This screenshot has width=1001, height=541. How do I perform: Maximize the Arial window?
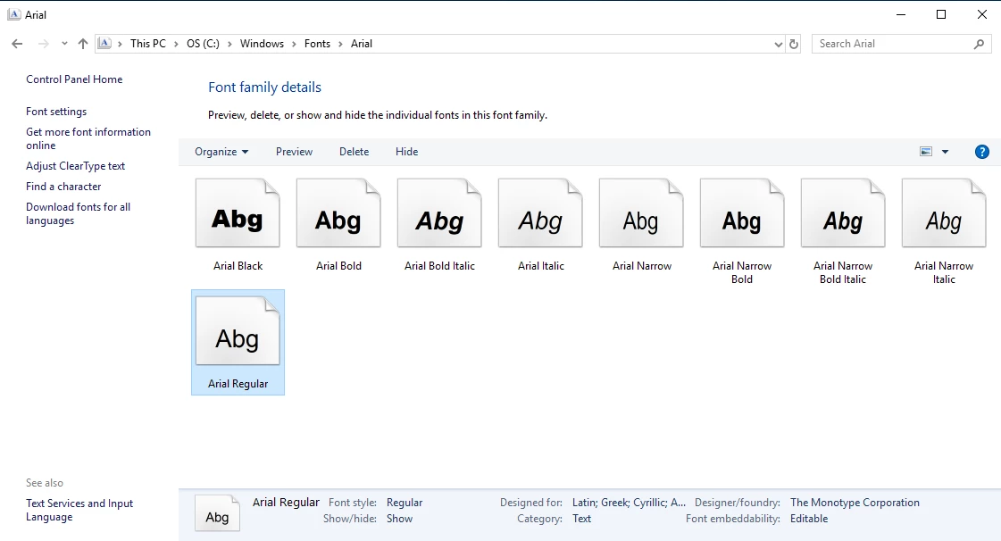[941, 14]
